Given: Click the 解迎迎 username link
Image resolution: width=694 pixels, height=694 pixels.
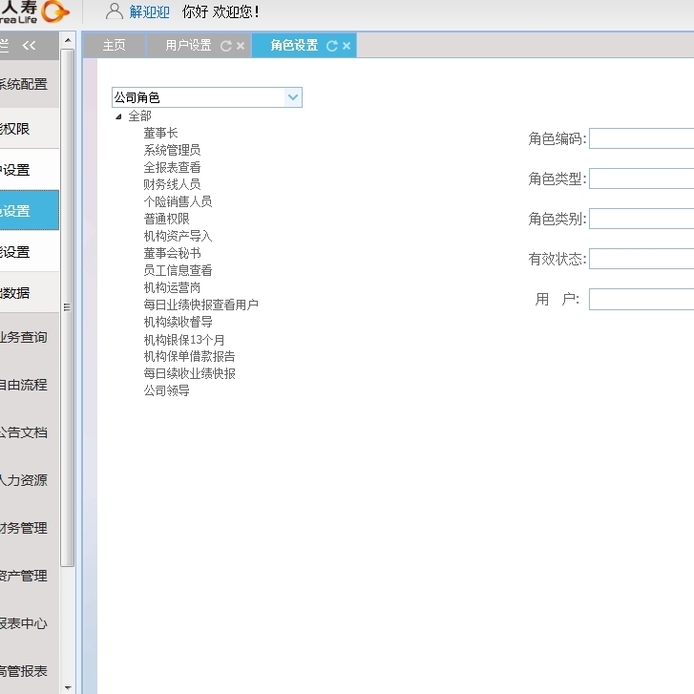Looking at the screenshot, I should coord(150,12).
